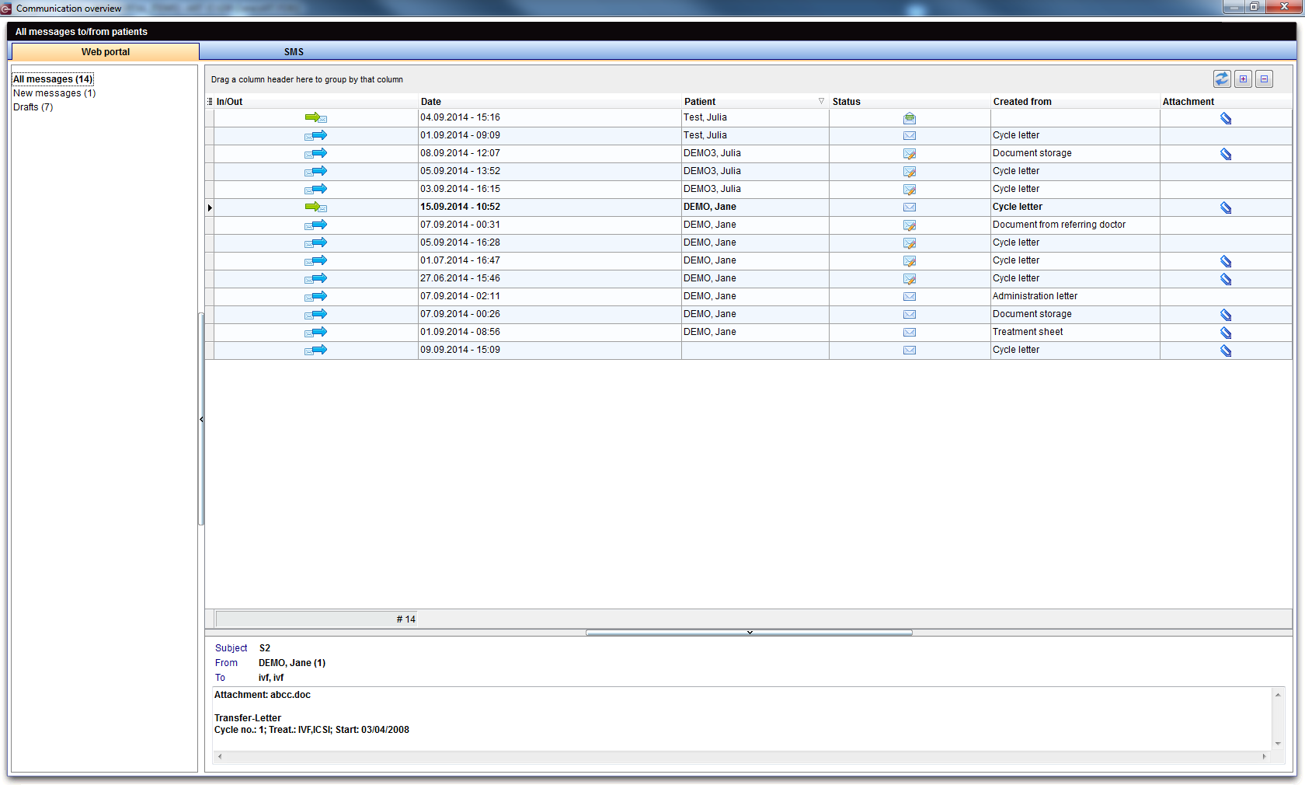
Task: Select the 'Administration letter' cell
Action: pyautogui.click(x=1075, y=296)
